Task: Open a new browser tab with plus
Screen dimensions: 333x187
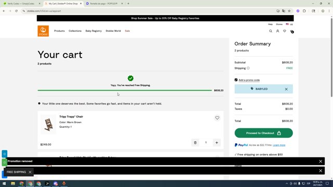Action: tap(129, 4)
